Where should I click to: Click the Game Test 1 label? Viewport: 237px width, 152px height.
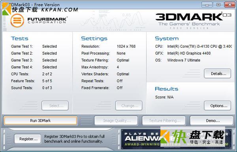[x=22, y=46]
